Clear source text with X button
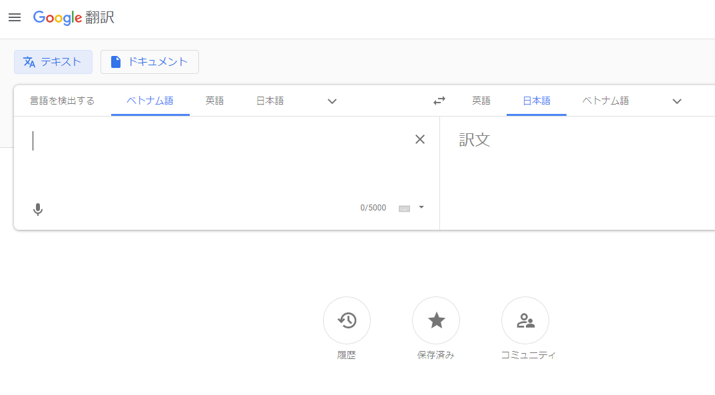The image size is (715, 395). point(420,139)
